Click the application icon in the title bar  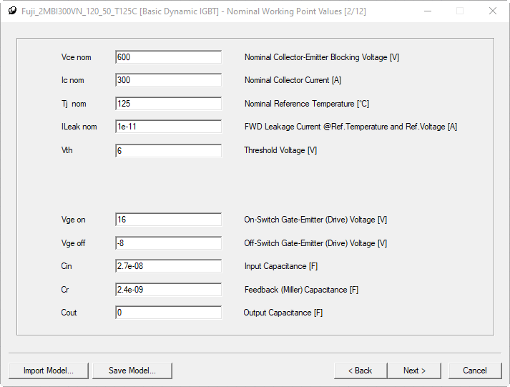tap(11, 11)
